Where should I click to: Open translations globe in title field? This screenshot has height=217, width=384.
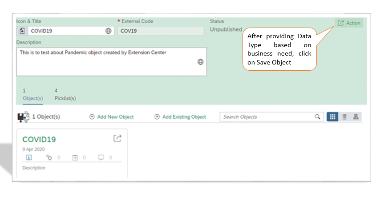[x=108, y=31]
